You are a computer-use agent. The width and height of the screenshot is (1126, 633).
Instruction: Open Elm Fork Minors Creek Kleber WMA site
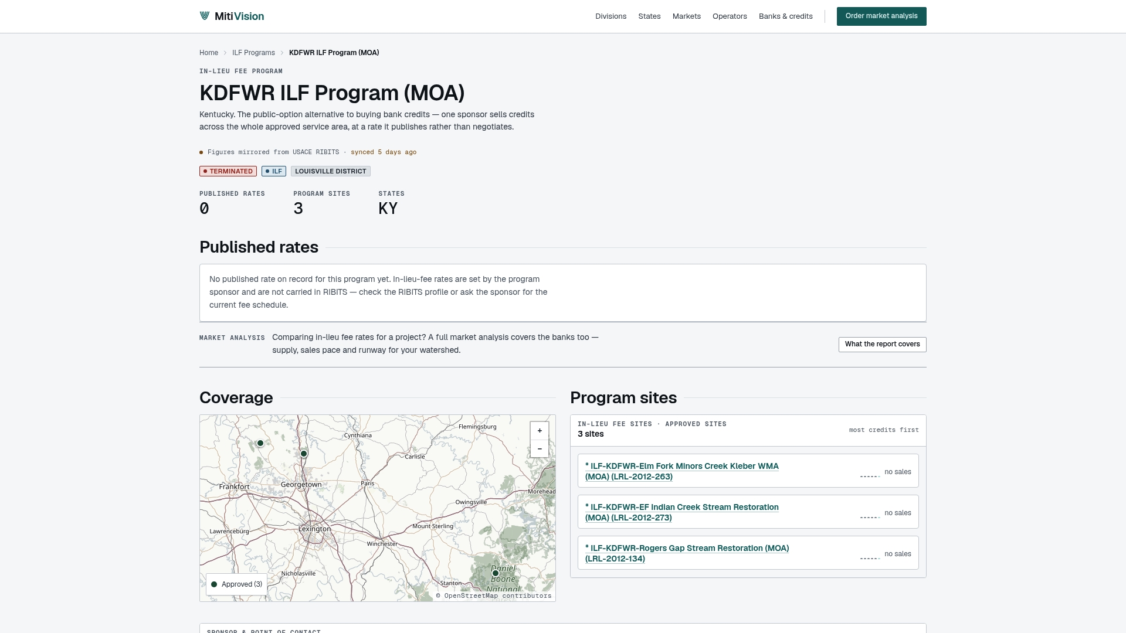pos(681,471)
